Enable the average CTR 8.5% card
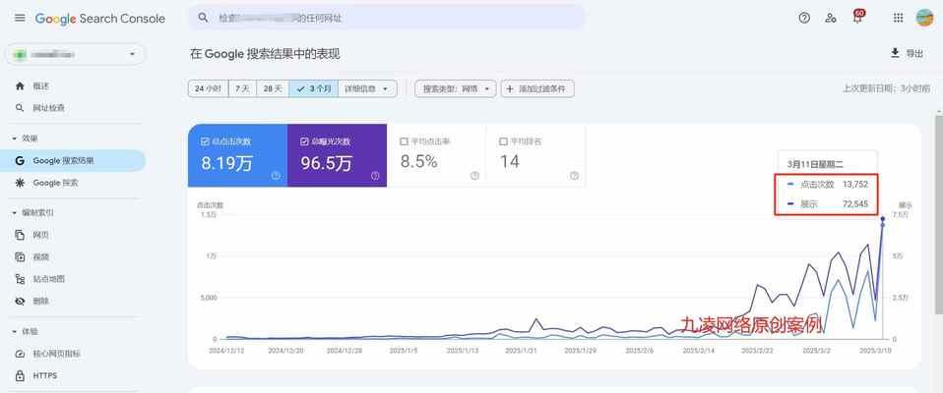 click(x=437, y=155)
